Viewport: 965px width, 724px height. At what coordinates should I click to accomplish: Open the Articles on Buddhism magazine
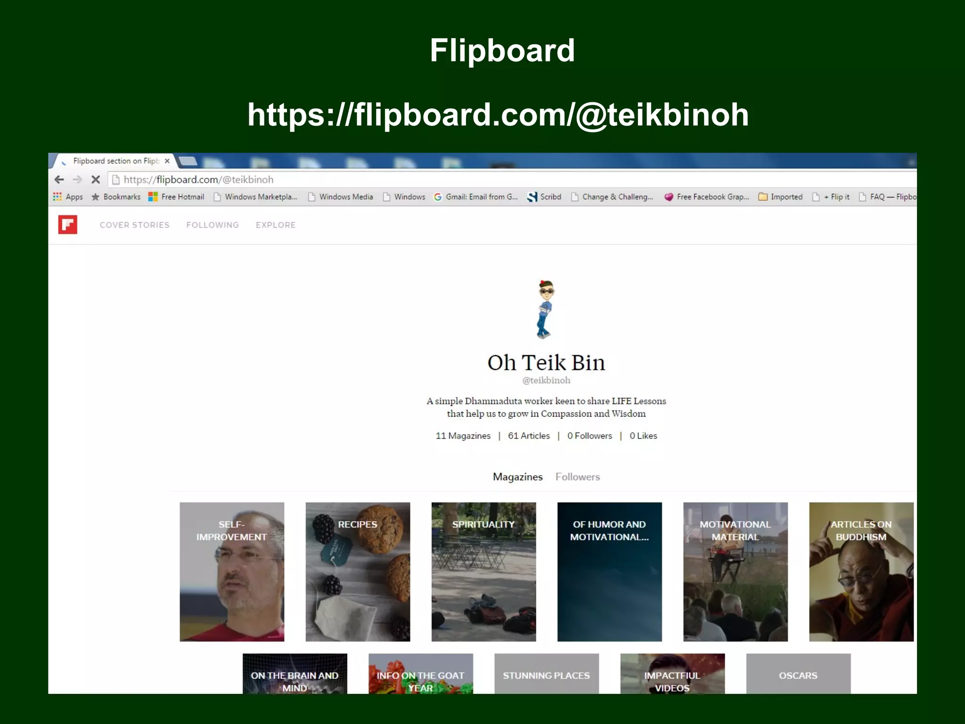click(x=861, y=572)
